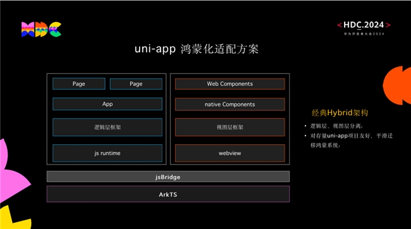Select the js runtime block
Viewport: 411px width, 229px height.
[107, 153]
